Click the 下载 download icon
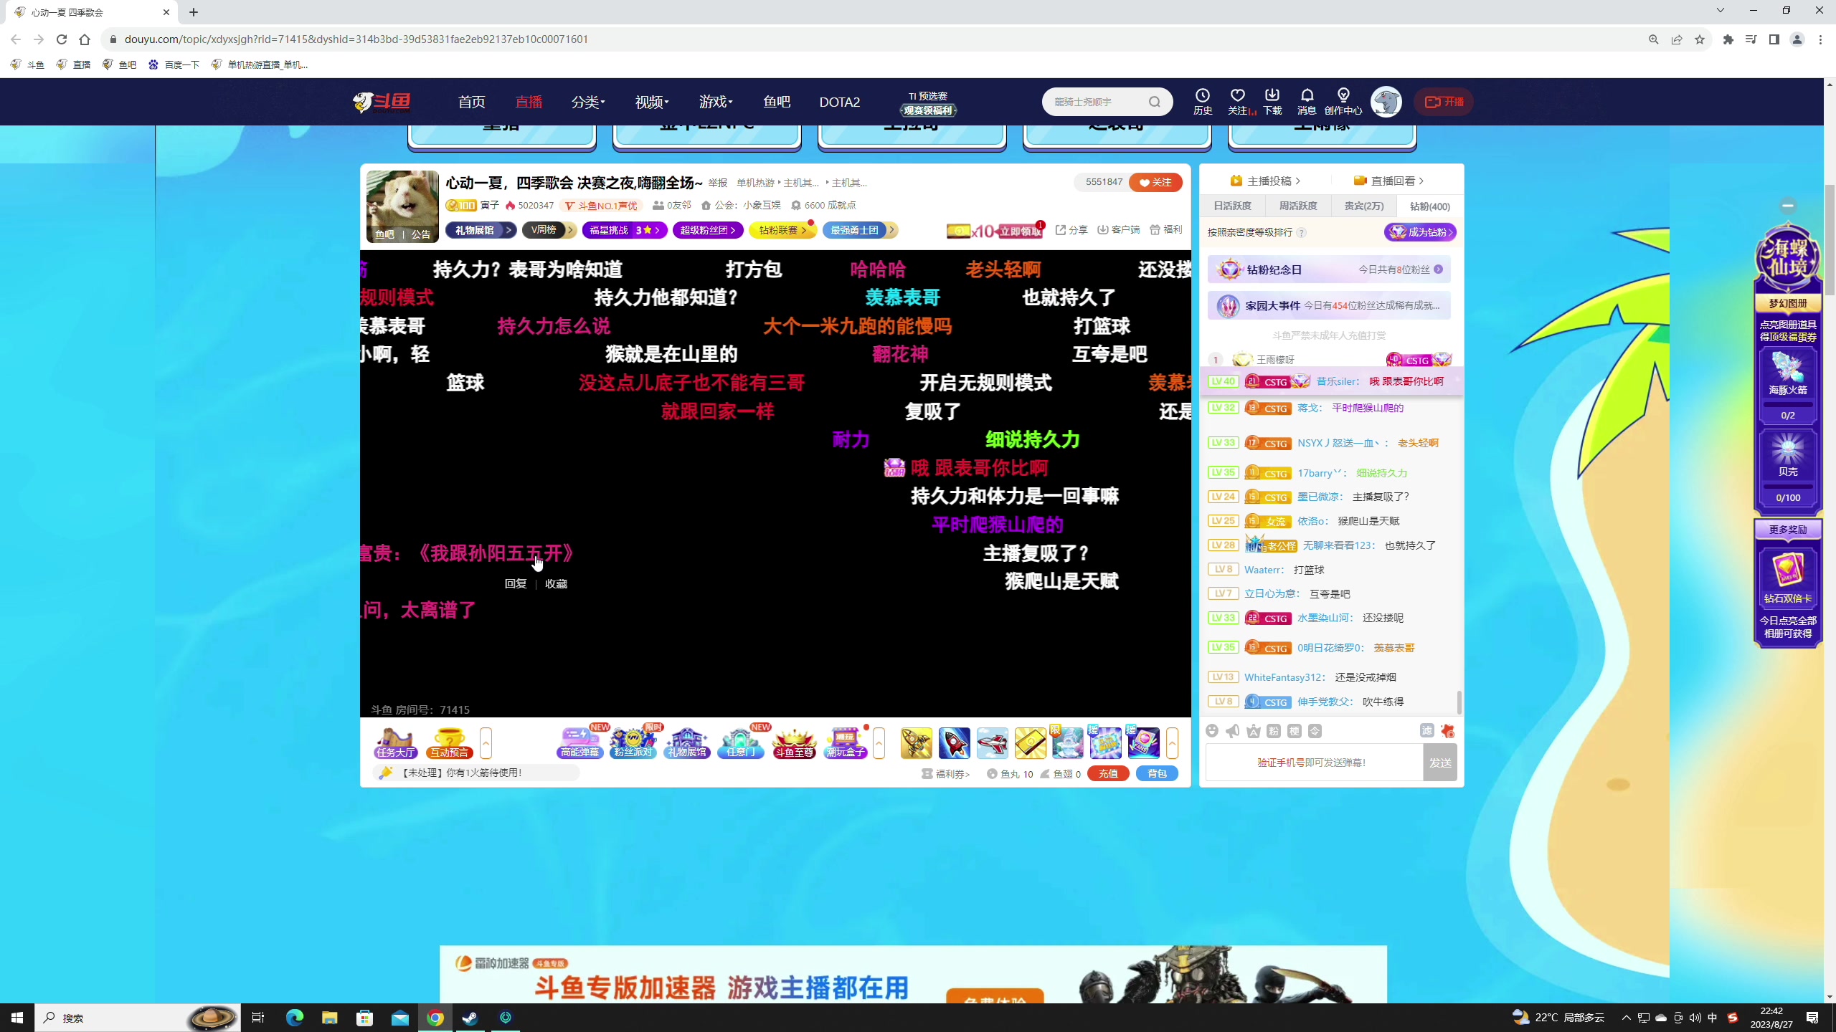Screen dimensions: 1836x1032 pos(1272,101)
